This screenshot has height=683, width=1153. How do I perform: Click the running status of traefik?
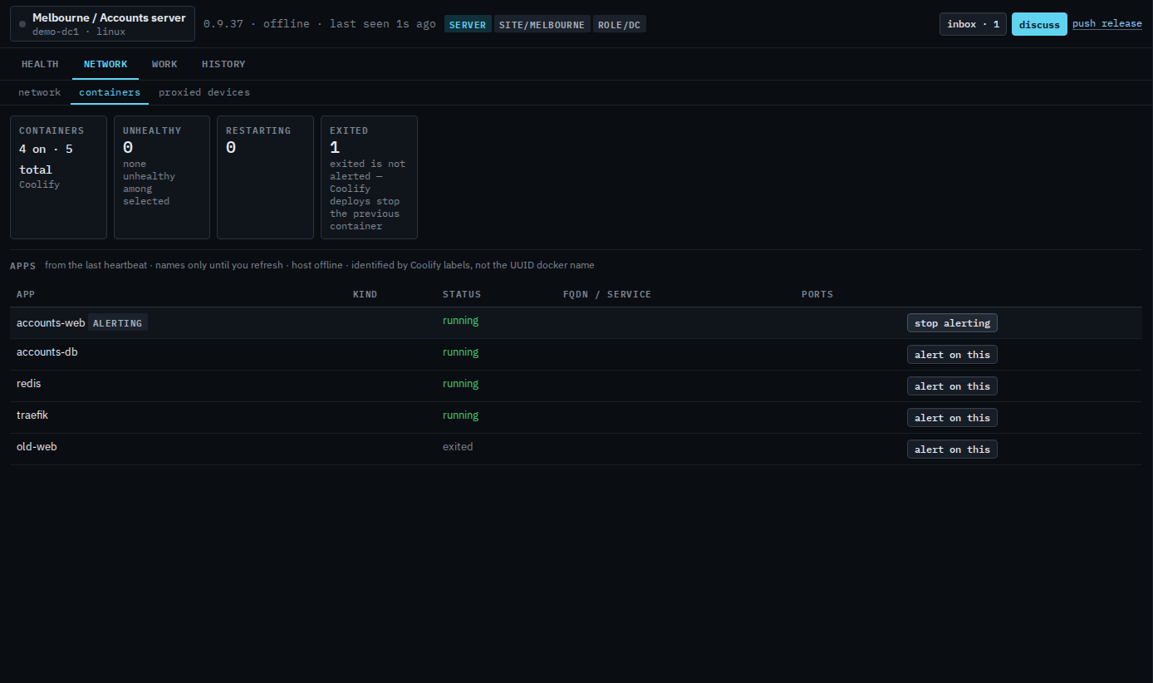[x=460, y=415]
